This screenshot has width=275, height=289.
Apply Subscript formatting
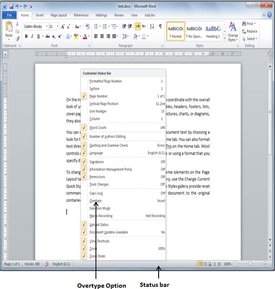(54, 36)
